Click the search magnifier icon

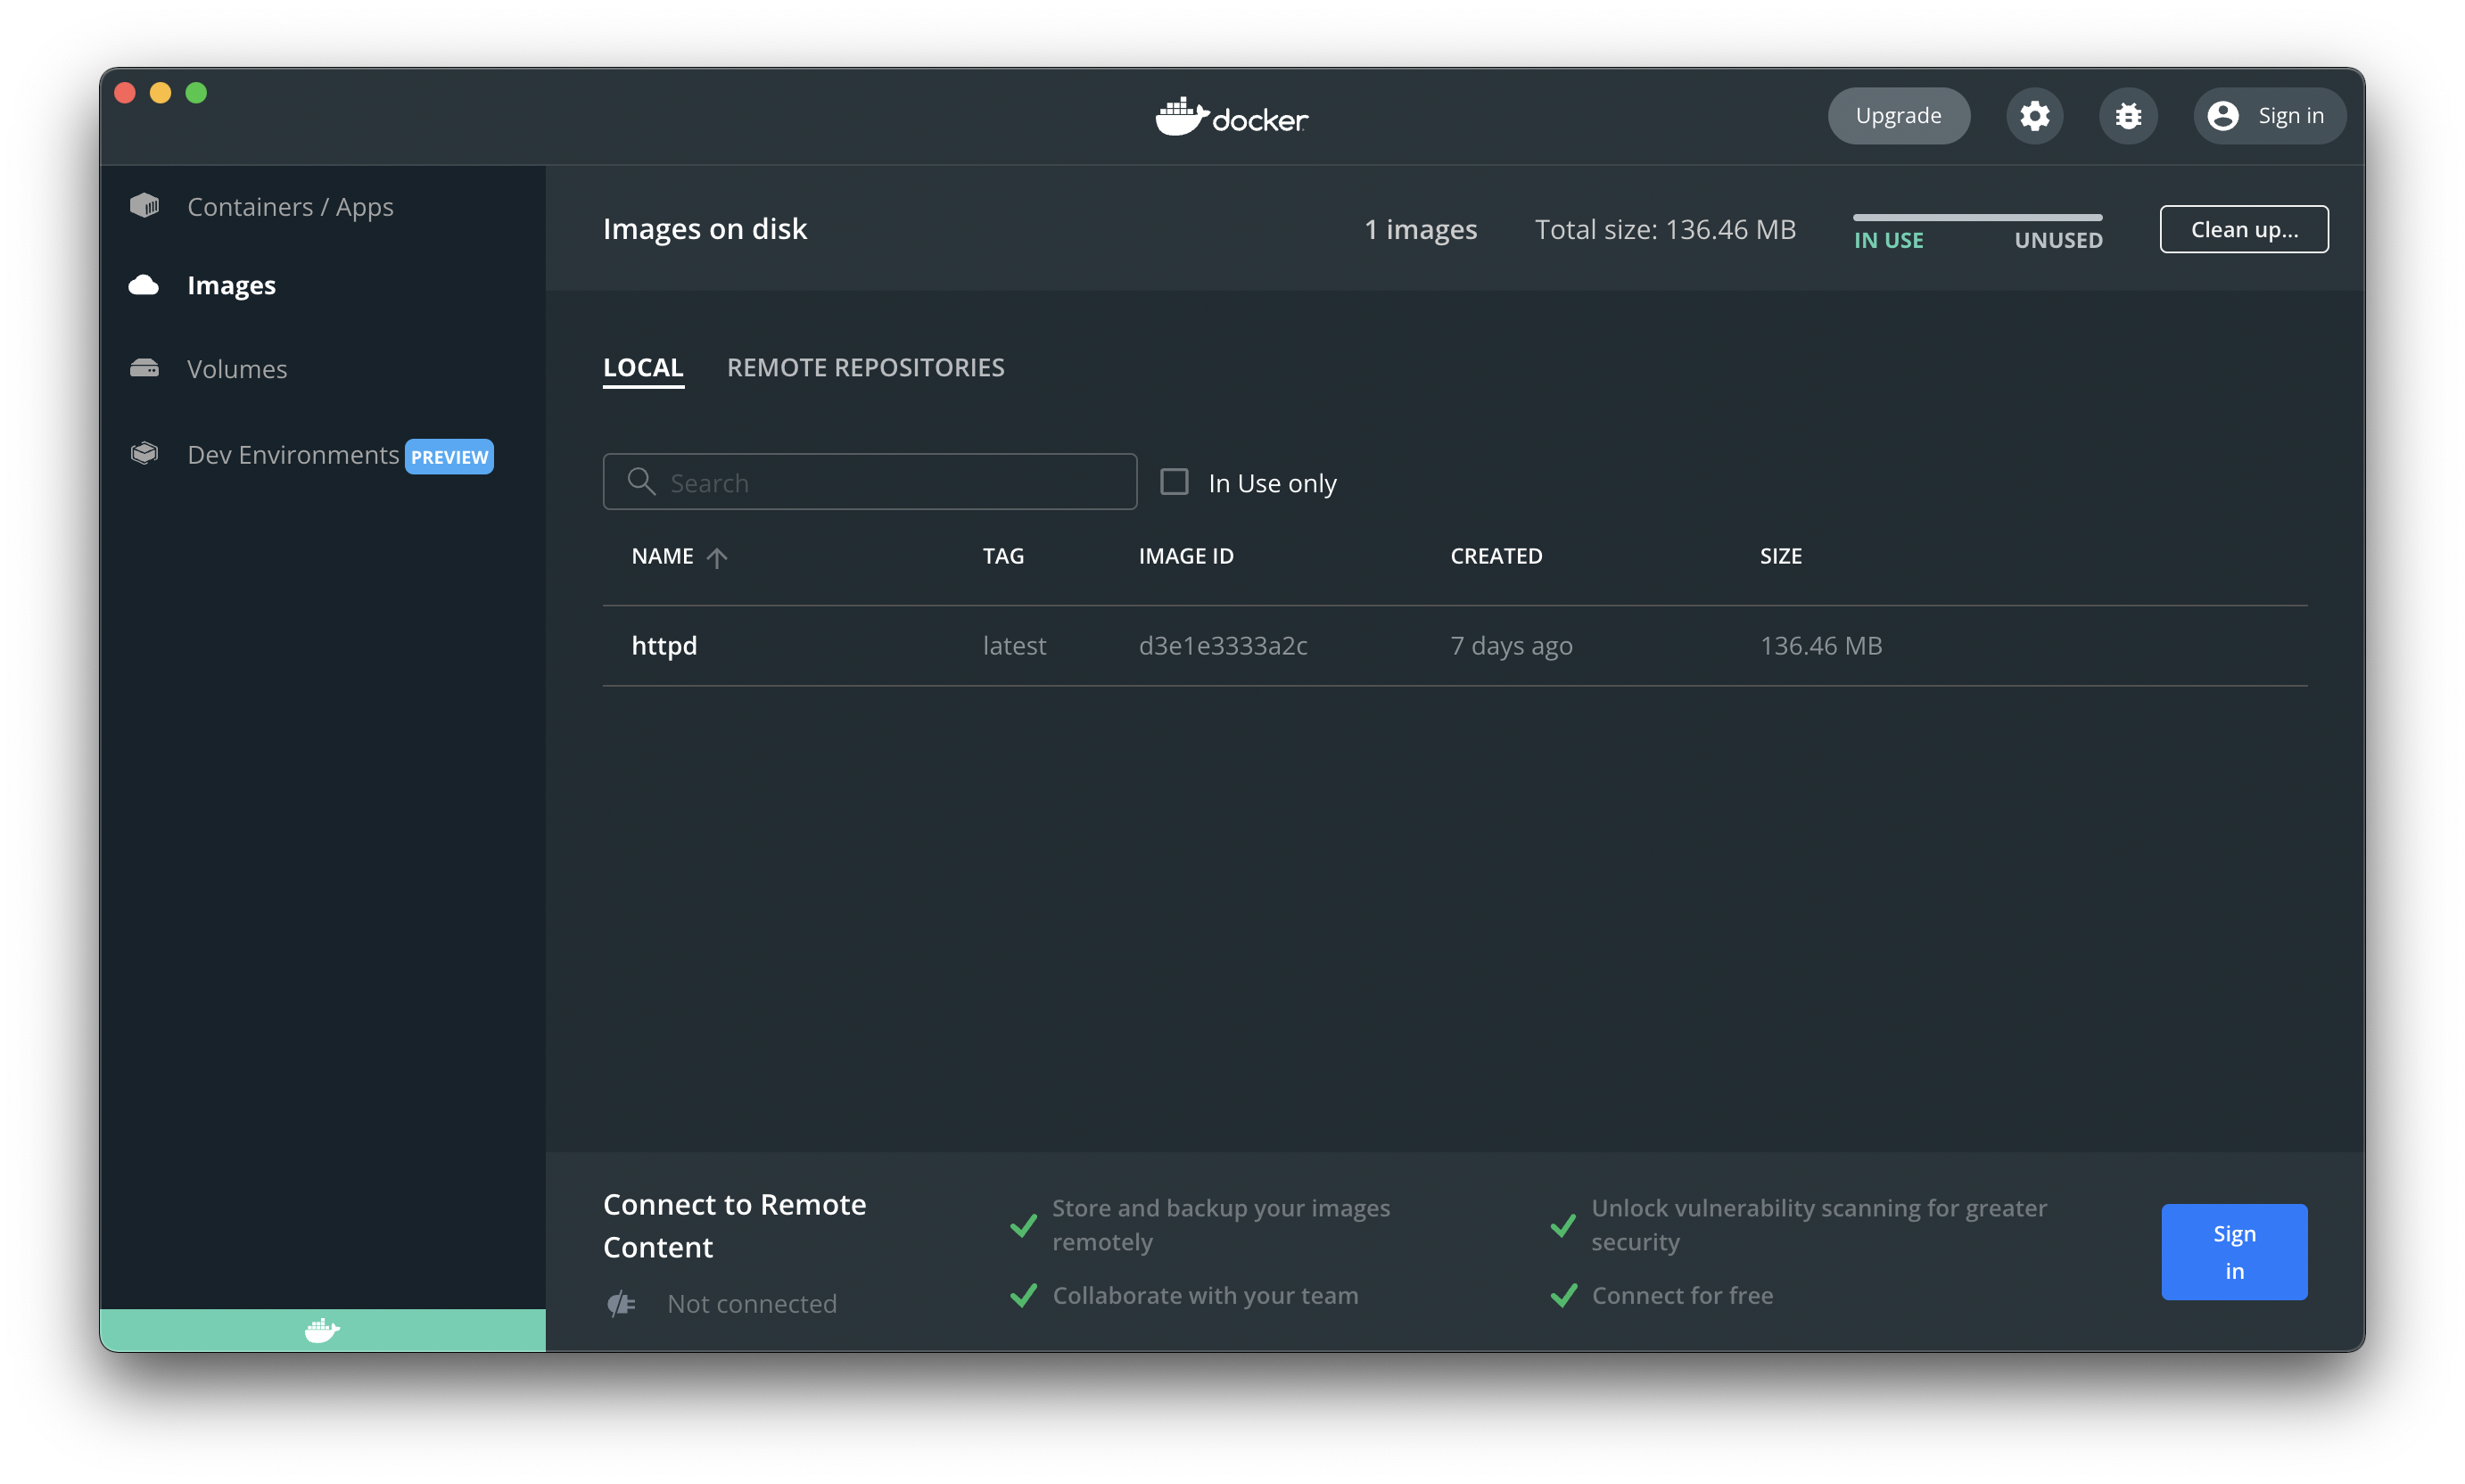[641, 482]
